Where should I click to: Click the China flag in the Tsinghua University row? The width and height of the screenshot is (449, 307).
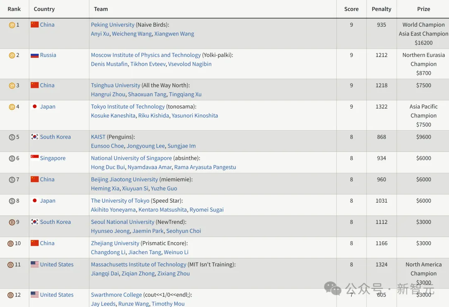[x=35, y=85]
